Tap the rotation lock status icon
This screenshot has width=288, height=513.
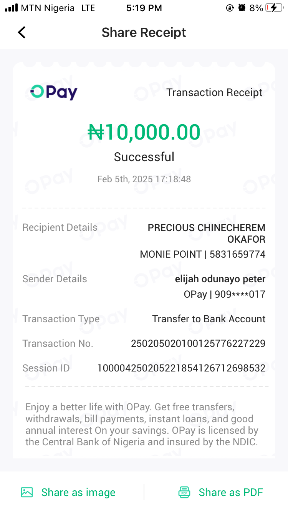(230, 8)
